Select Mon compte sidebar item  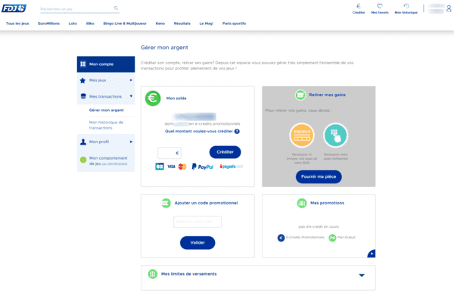coord(106,64)
